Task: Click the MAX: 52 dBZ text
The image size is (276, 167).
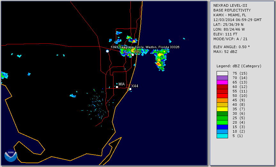Action: [x=225, y=52]
